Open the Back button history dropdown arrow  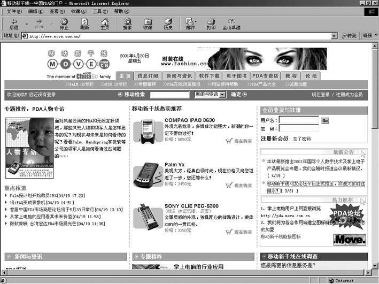tap(27, 24)
